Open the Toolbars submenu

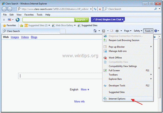click(128, 75)
